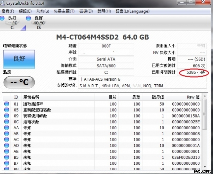Open the 說明(H) menu
The height and width of the screenshot is (174, 213).
click(x=104, y=11)
